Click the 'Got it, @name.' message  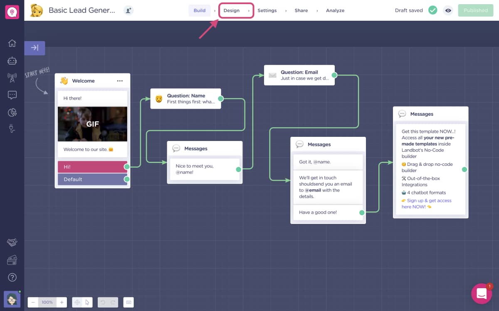point(328,162)
